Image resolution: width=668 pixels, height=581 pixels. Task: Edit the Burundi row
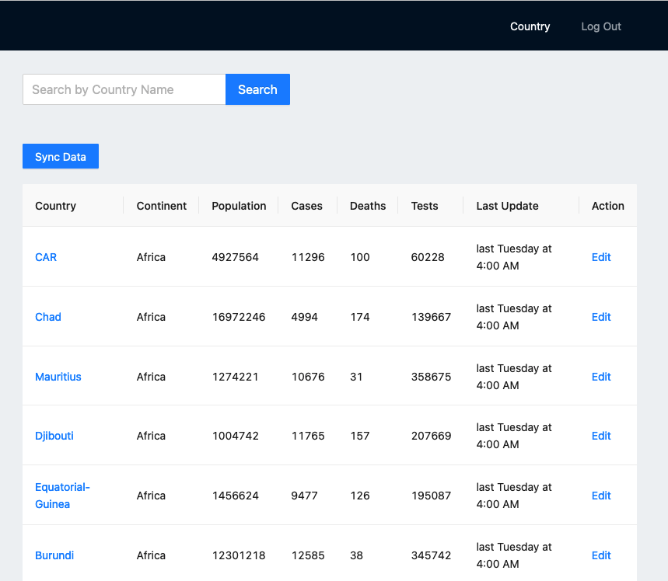click(601, 555)
